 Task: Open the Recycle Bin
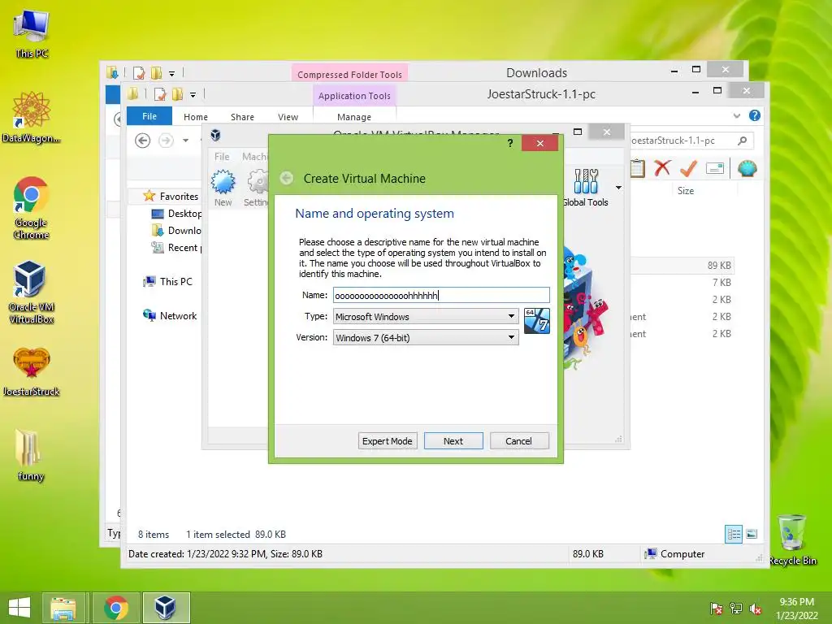tap(793, 539)
